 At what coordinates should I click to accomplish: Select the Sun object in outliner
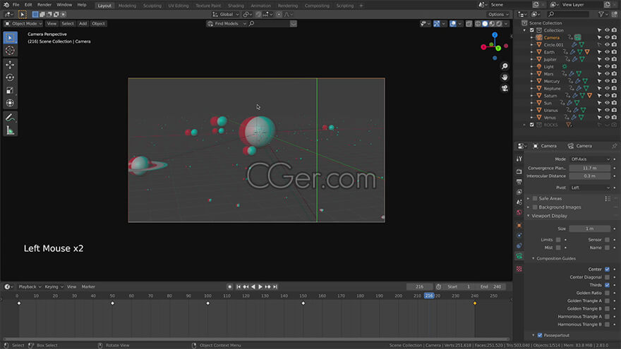[x=548, y=103]
